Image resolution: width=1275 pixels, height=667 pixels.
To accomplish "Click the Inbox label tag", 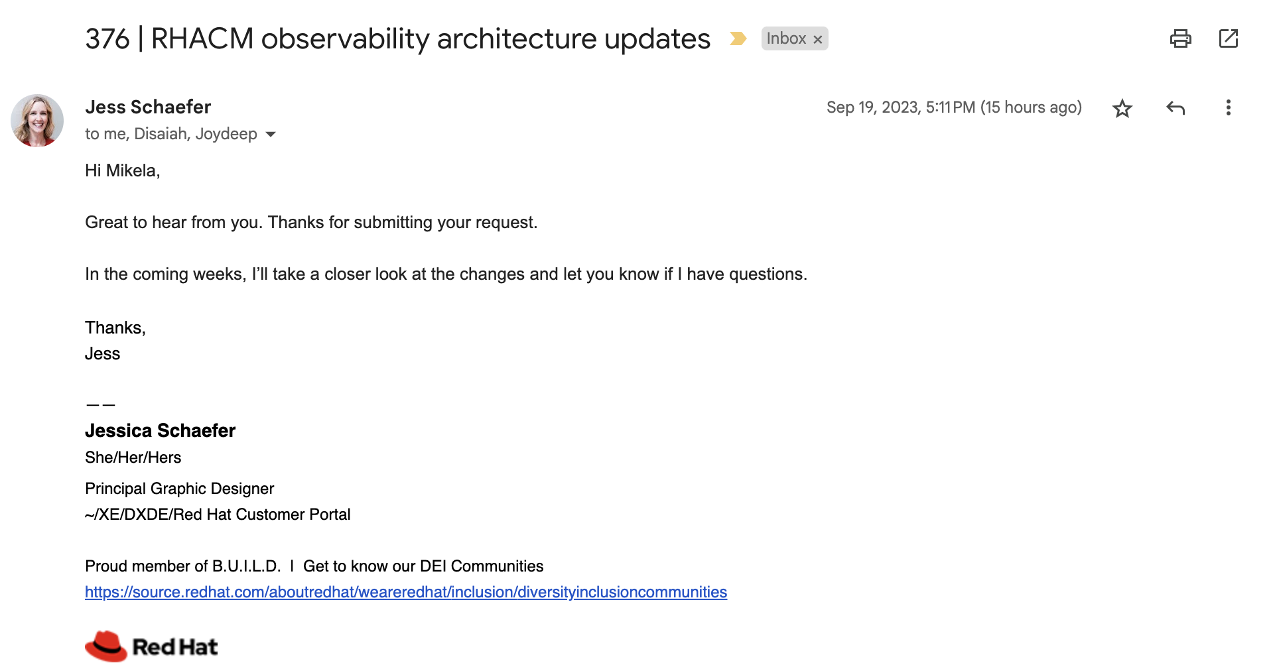I will (x=785, y=39).
